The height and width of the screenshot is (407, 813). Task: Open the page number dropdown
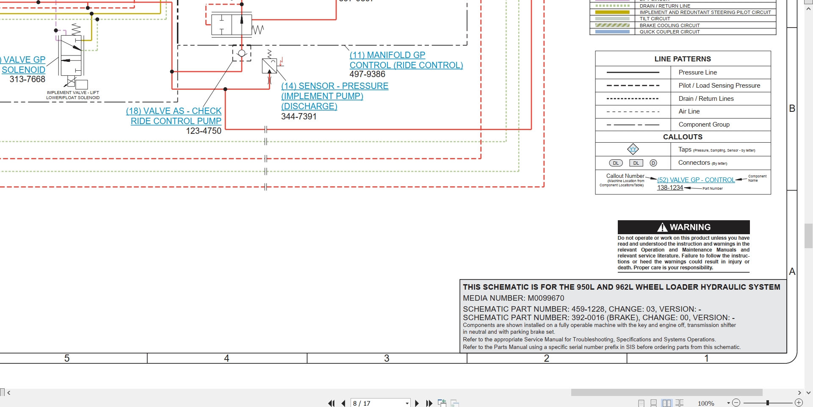coord(407,403)
